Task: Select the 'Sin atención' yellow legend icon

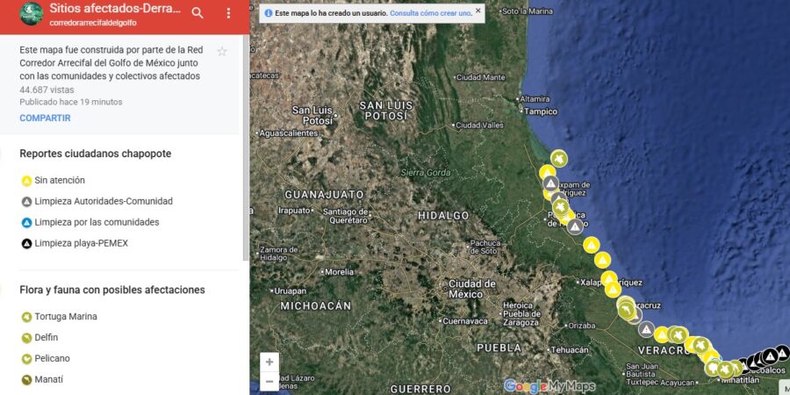Action: tap(26, 180)
